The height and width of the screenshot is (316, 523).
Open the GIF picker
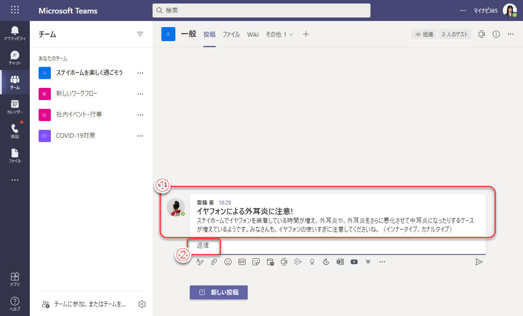coord(242,262)
